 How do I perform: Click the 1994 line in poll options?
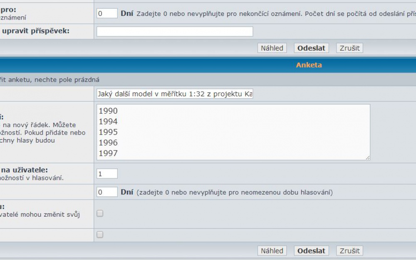(x=108, y=122)
